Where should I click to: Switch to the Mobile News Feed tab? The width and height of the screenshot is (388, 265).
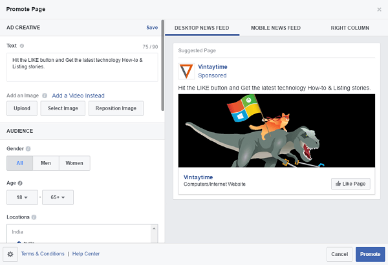coord(275,28)
